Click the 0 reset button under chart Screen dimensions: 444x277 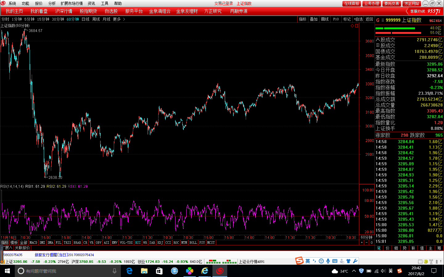tap(372, 243)
